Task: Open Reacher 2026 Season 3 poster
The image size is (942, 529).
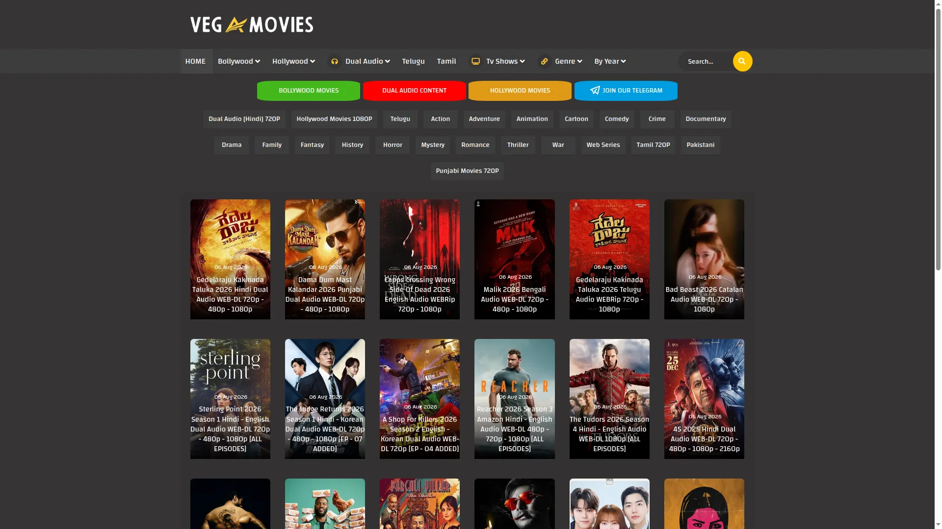Action: pos(515,399)
